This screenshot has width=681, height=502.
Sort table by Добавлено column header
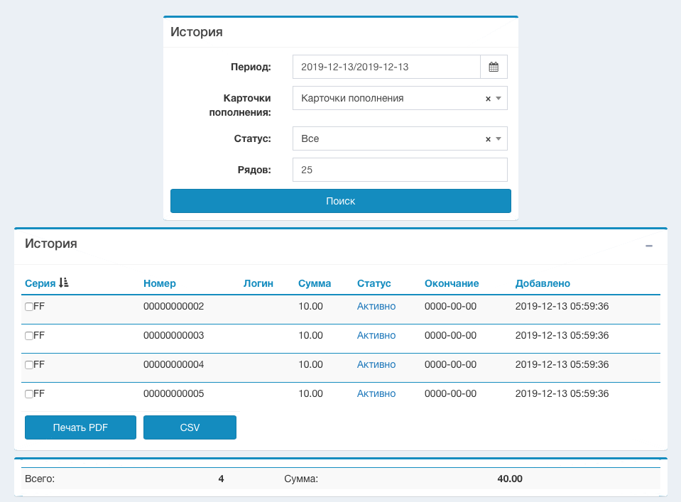point(543,283)
